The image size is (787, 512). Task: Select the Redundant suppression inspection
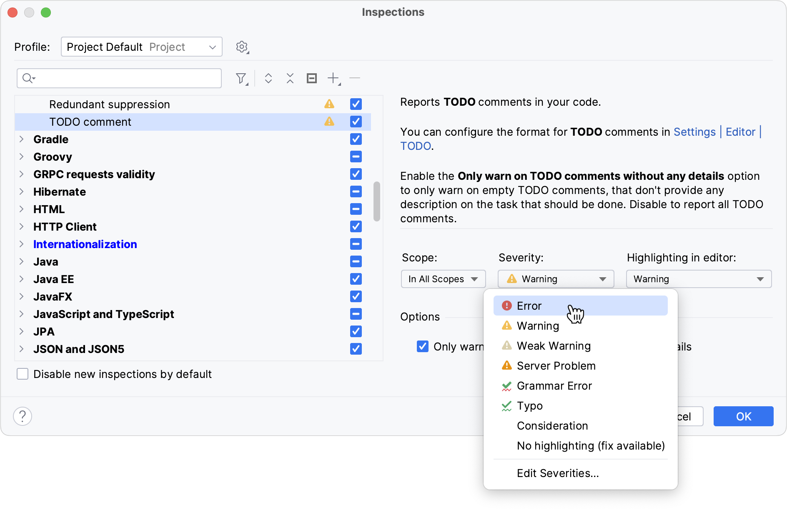pyautogui.click(x=109, y=104)
